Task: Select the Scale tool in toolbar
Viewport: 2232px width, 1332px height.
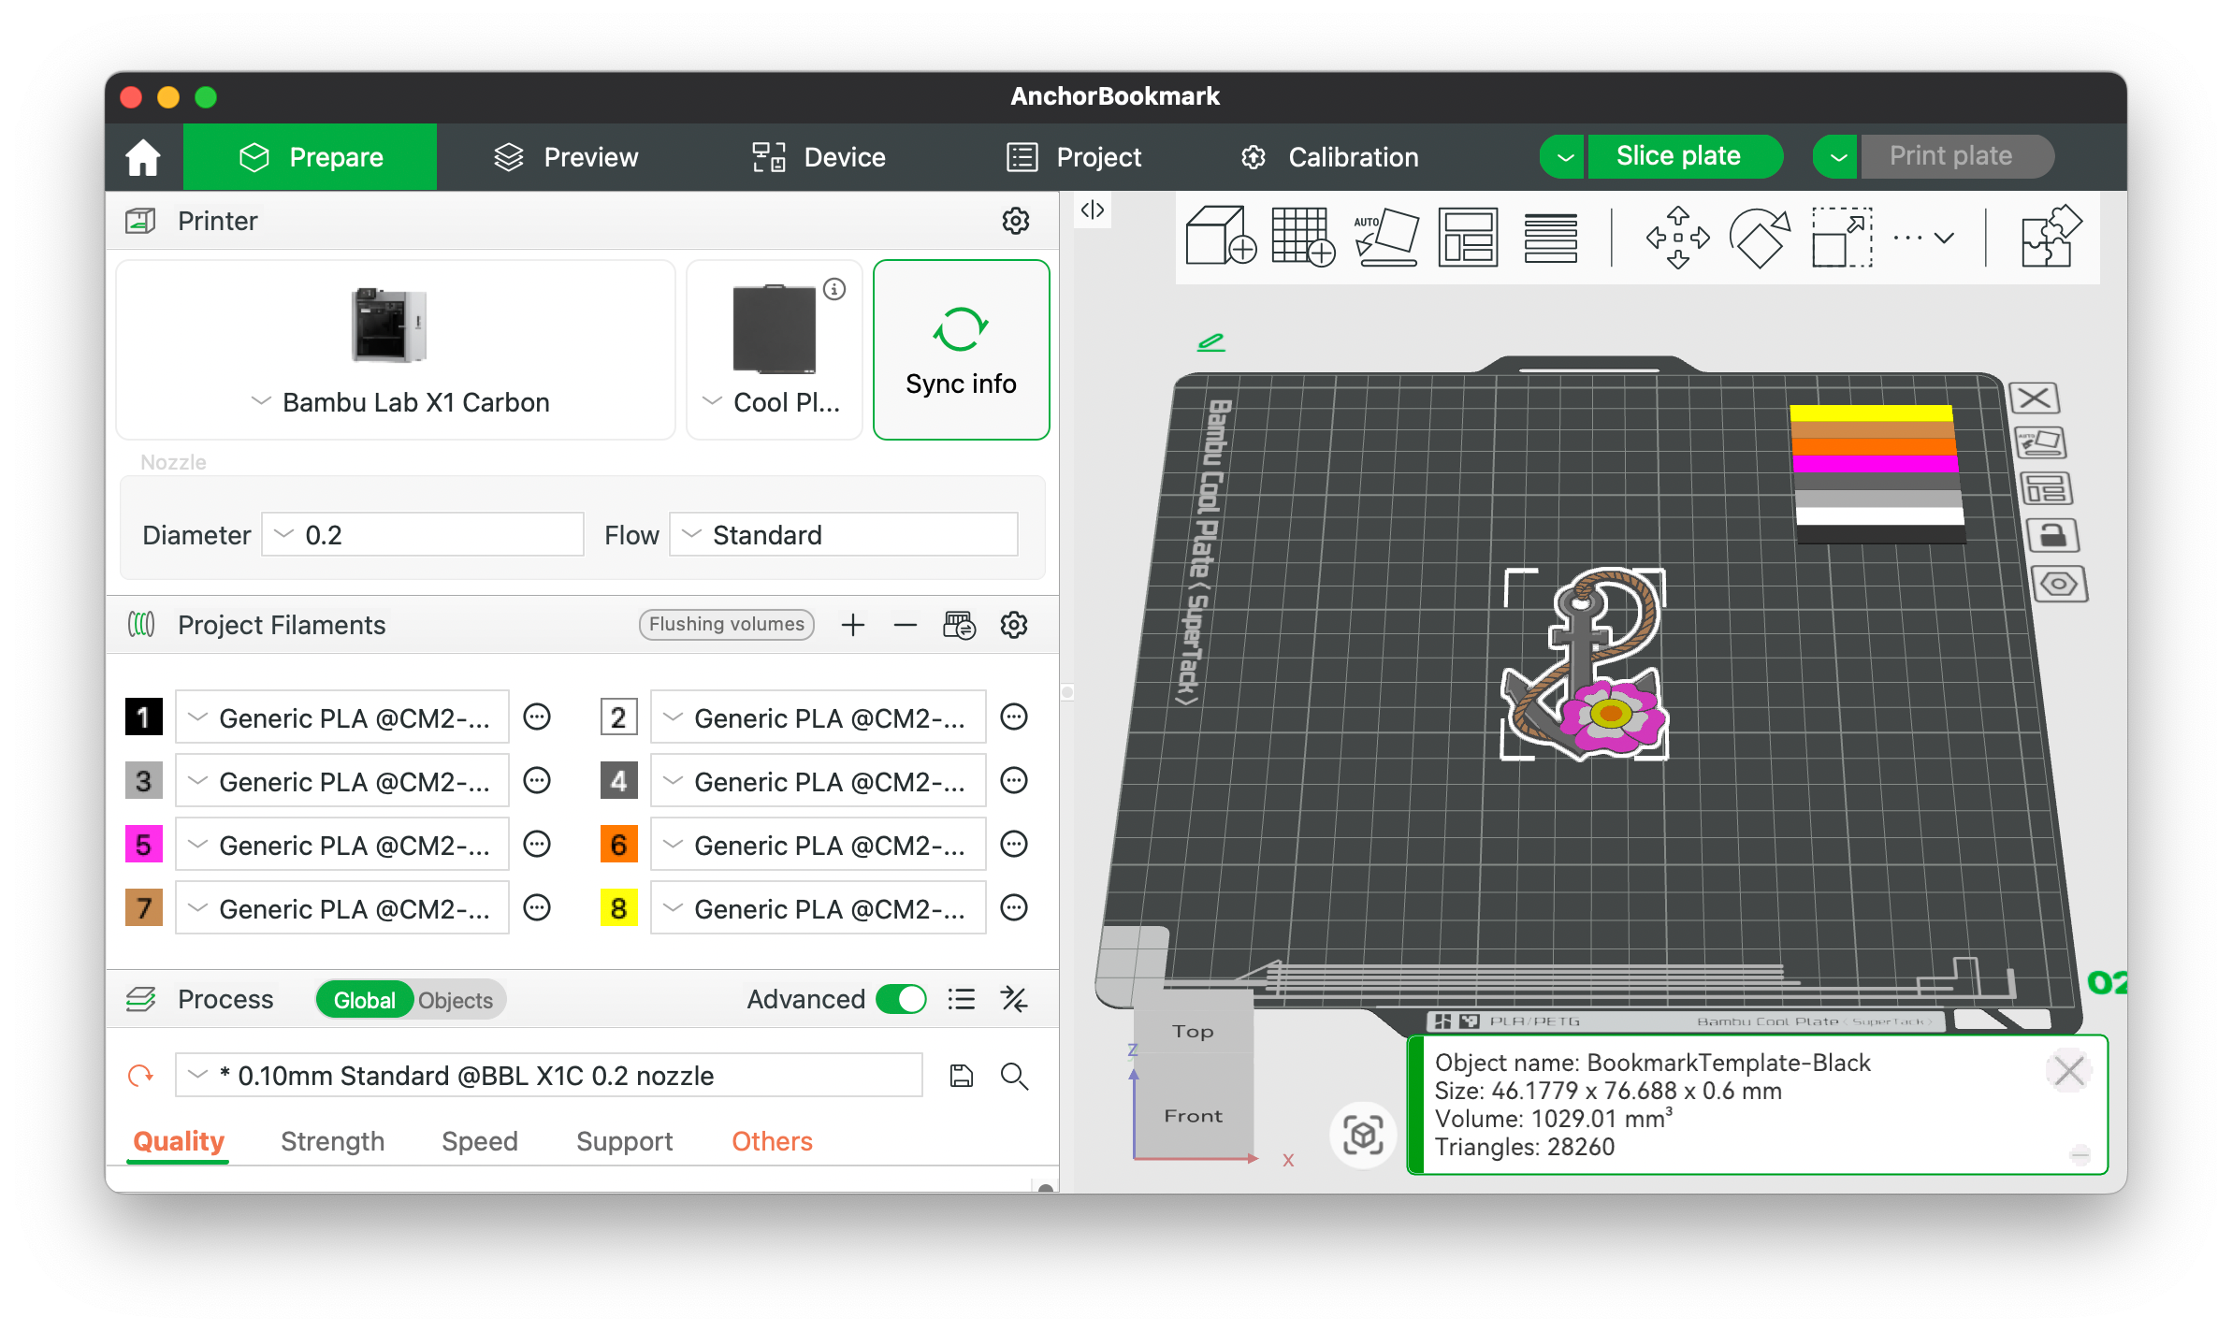Action: click(x=1841, y=237)
